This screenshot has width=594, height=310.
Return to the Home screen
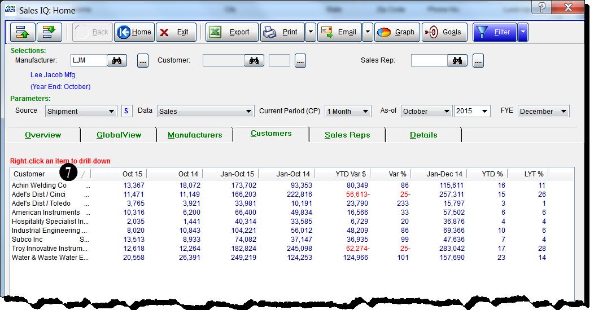134,32
